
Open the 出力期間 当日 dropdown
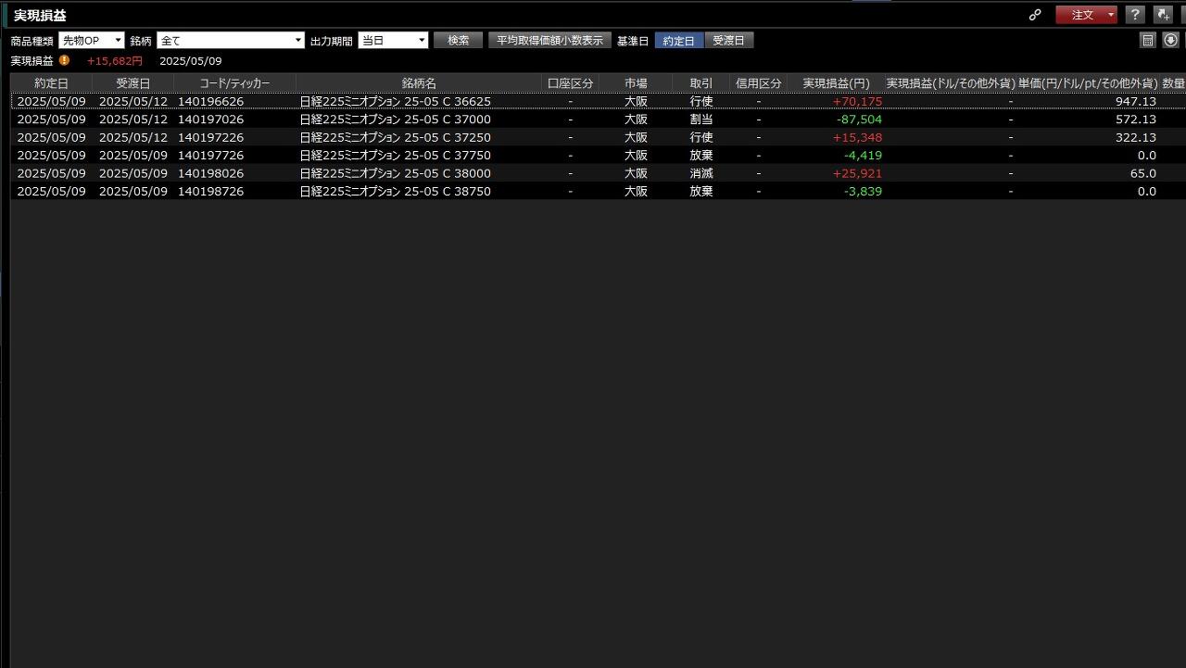(393, 41)
